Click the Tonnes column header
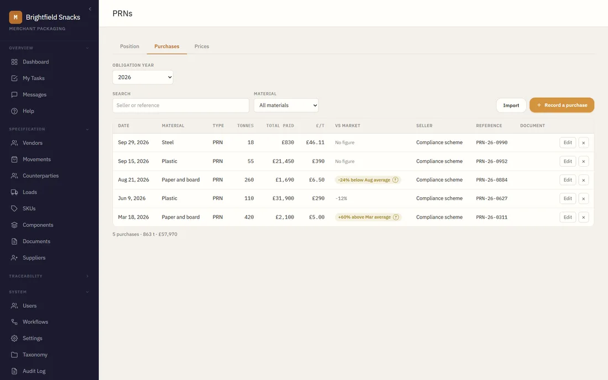The height and width of the screenshot is (380, 608). (x=245, y=126)
